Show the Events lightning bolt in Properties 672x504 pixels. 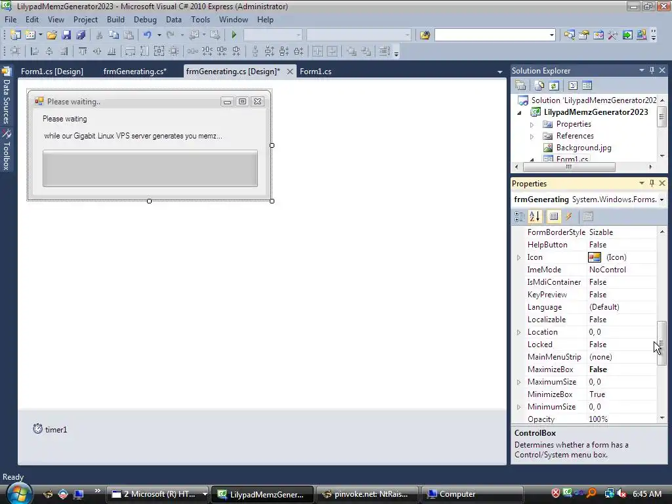coord(569,217)
